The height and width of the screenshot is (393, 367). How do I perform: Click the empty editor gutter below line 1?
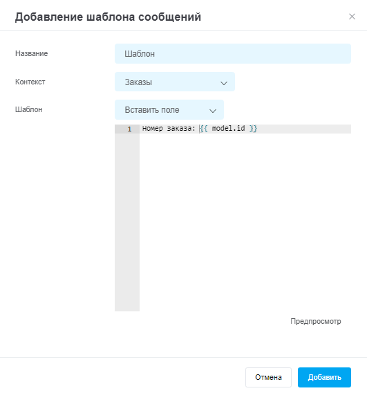click(x=127, y=222)
